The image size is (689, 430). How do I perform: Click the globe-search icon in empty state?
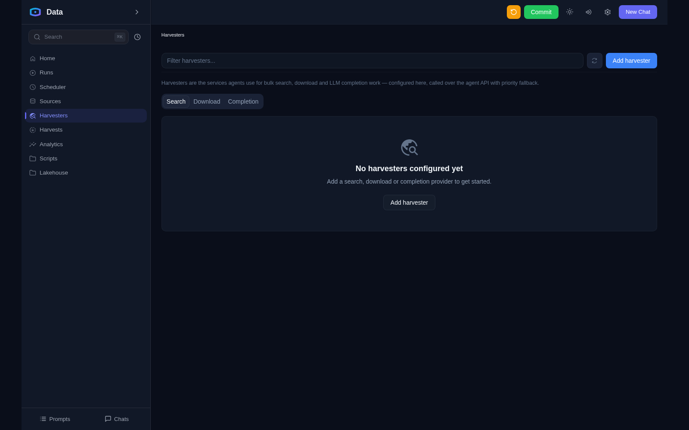409,147
